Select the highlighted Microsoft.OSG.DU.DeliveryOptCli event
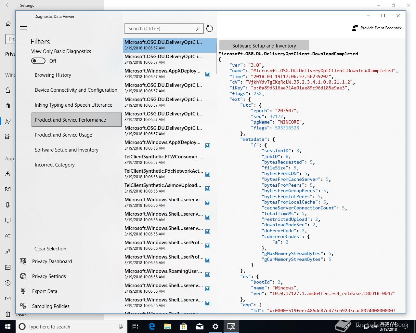The height and width of the screenshot is (333, 416). click(170, 46)
